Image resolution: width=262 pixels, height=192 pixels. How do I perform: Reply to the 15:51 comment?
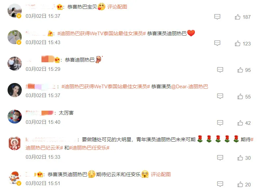220,184
